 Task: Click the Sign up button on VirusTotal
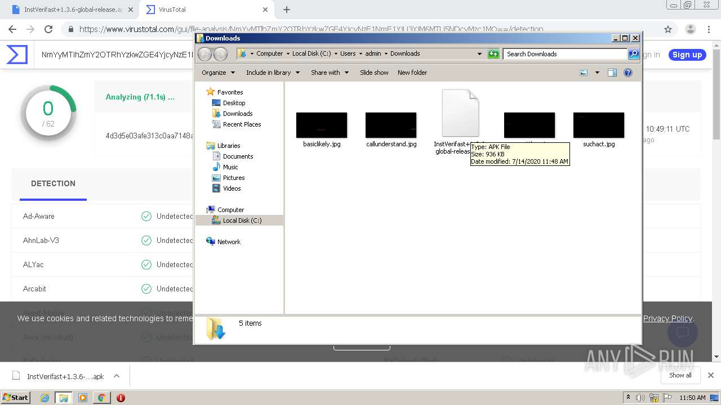pyautogui.click(x=687, y=55)
